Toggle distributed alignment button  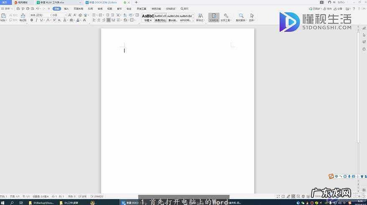(113, 20)
